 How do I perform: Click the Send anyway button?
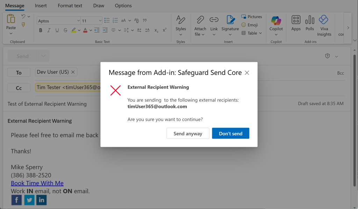(188, 133)
